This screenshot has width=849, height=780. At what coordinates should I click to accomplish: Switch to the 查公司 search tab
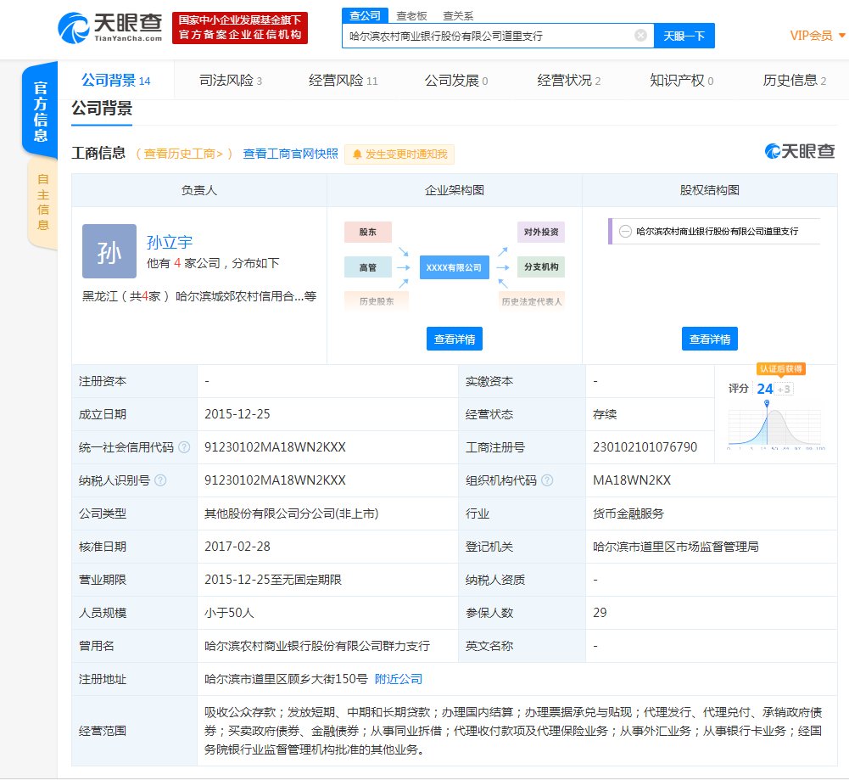(x=365, y=16)
